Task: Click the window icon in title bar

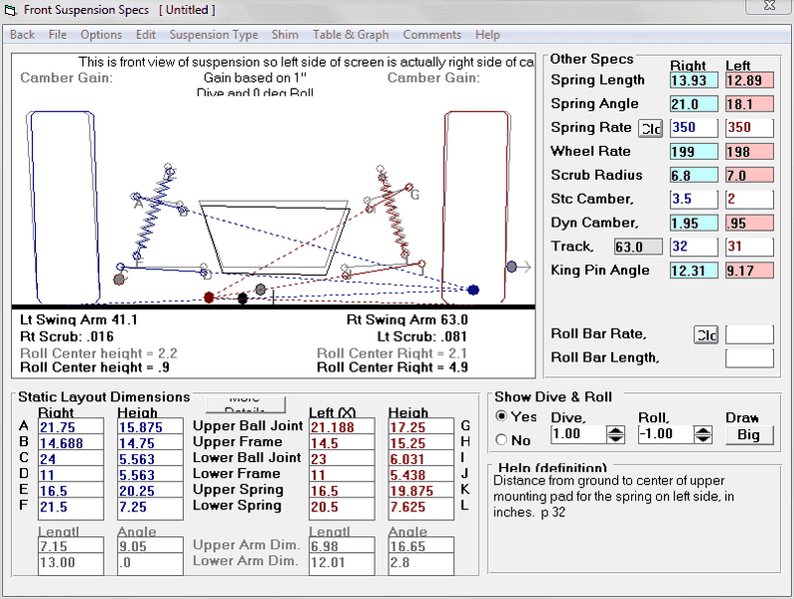Action: click(10, 10)
